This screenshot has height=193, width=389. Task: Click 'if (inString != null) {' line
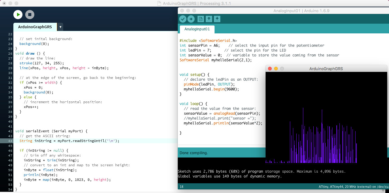tap(44, 151)
